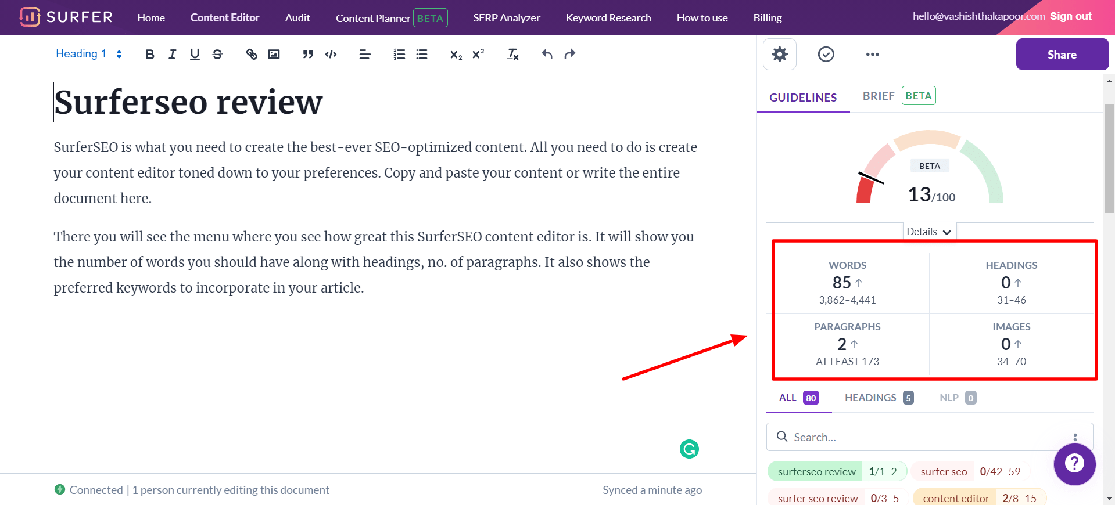Open the three-dot more options menu
Screen dimensions: 1115x505
coord(872,55)
